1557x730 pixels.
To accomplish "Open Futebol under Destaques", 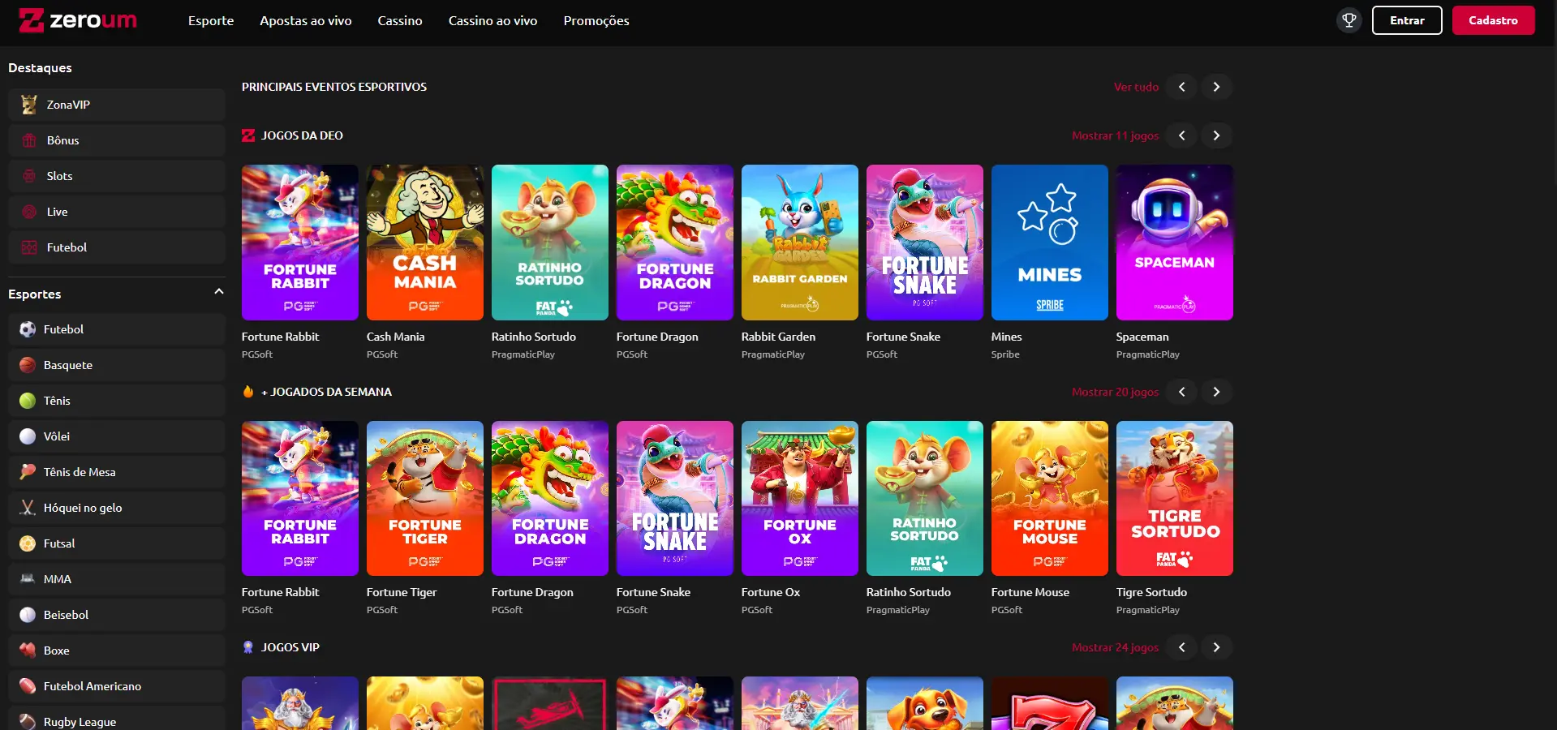I will point(117,247).
